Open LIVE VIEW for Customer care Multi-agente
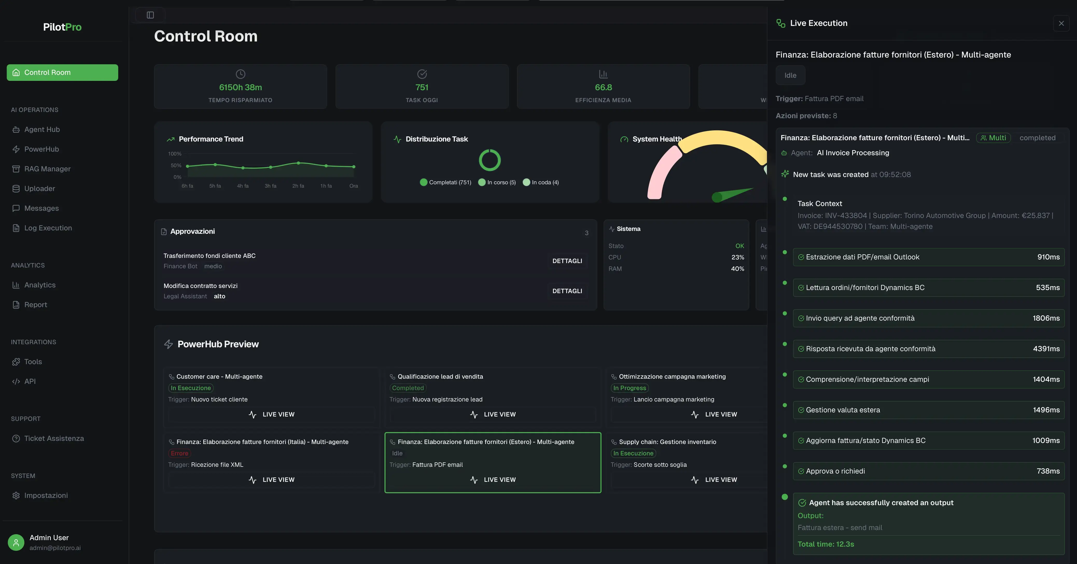 click(x=271, y=414)
